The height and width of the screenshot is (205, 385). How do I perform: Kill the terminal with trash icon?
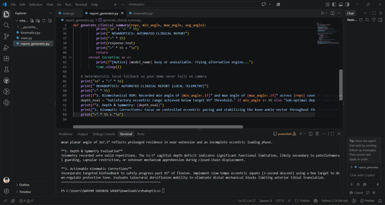pyautogui.click(x=317, y=134)
